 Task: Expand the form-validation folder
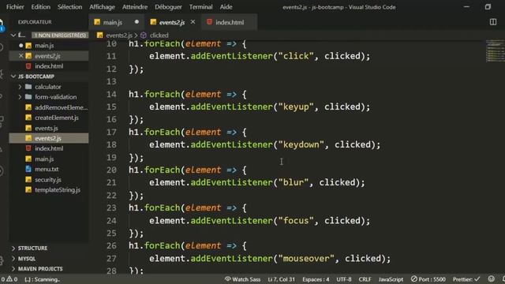(20, 97)
